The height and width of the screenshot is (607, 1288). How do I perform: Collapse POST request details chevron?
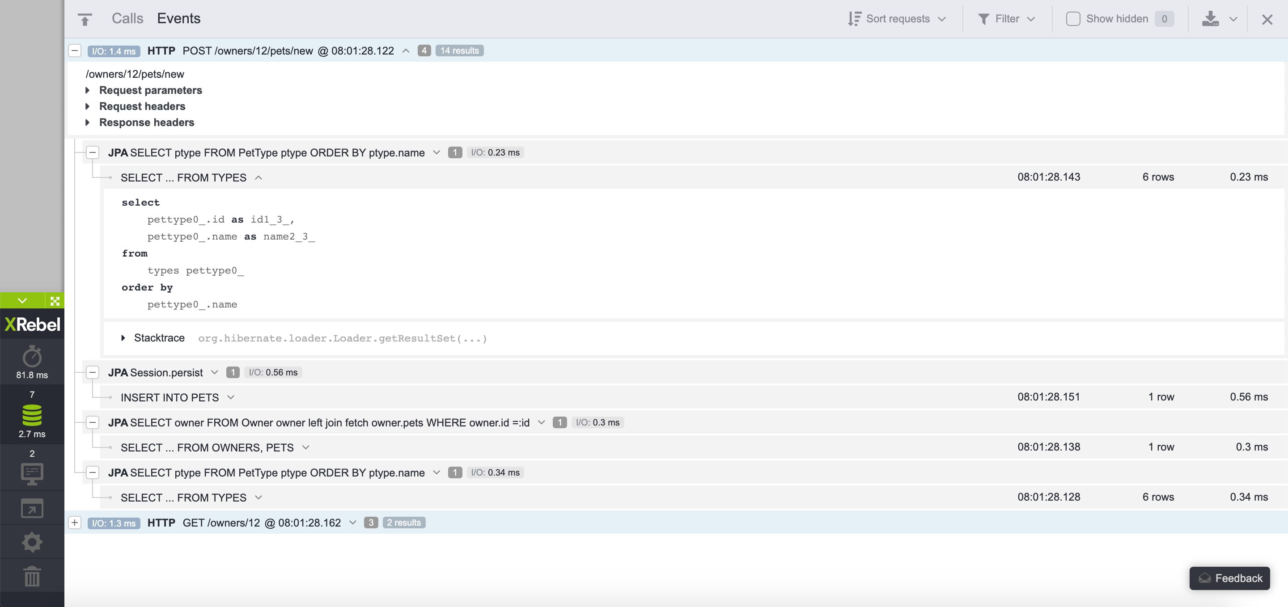point(406,51)
